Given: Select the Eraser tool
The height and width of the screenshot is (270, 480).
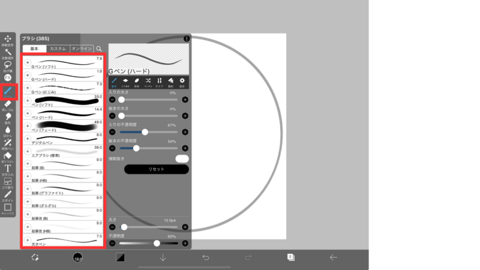Looking at the screenshot, I should tap(8, 104).
